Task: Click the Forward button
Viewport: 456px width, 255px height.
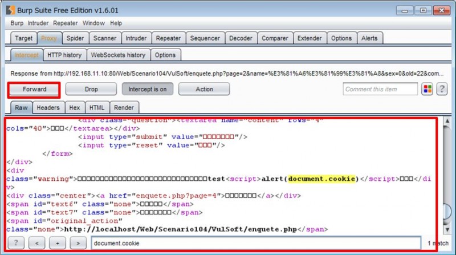Action: tap(34, 89)
